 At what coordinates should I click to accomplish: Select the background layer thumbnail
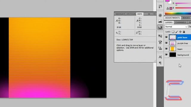[173, 55]
